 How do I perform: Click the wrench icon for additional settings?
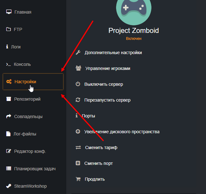point(78,53)
